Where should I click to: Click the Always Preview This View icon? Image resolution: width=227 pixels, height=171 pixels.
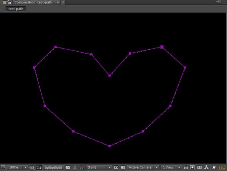click(3, 167)
